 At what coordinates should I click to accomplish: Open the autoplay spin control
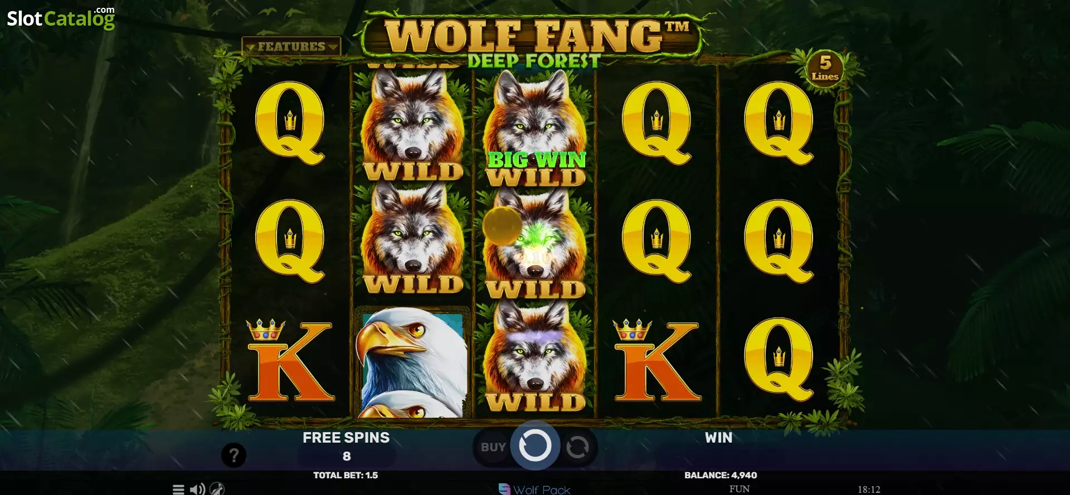click(577, 447)
